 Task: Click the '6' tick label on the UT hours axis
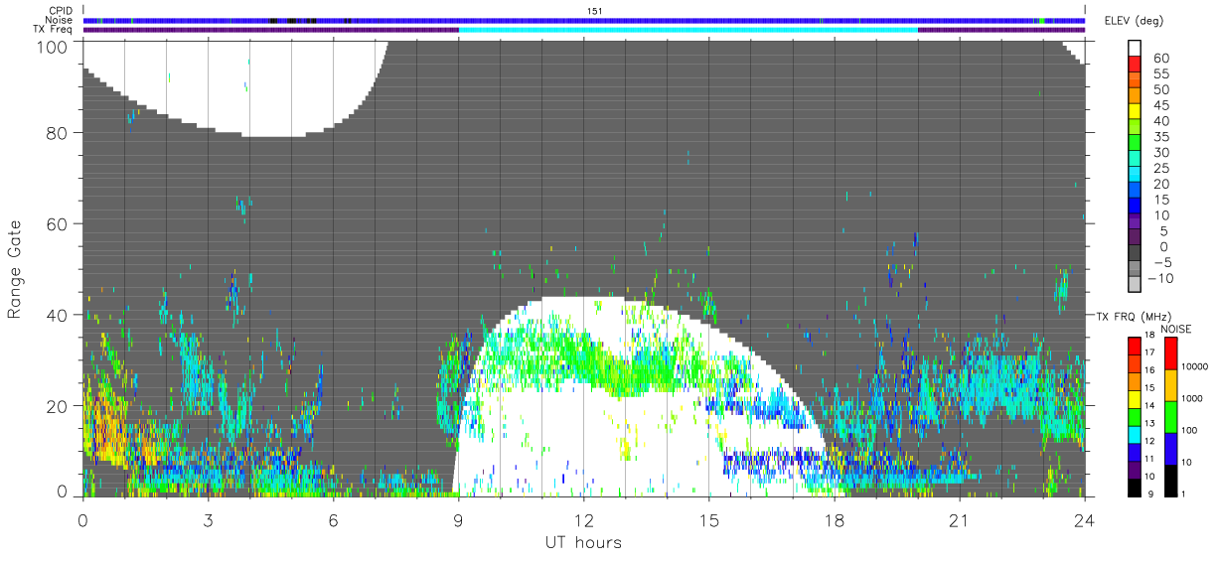(334, 520)
